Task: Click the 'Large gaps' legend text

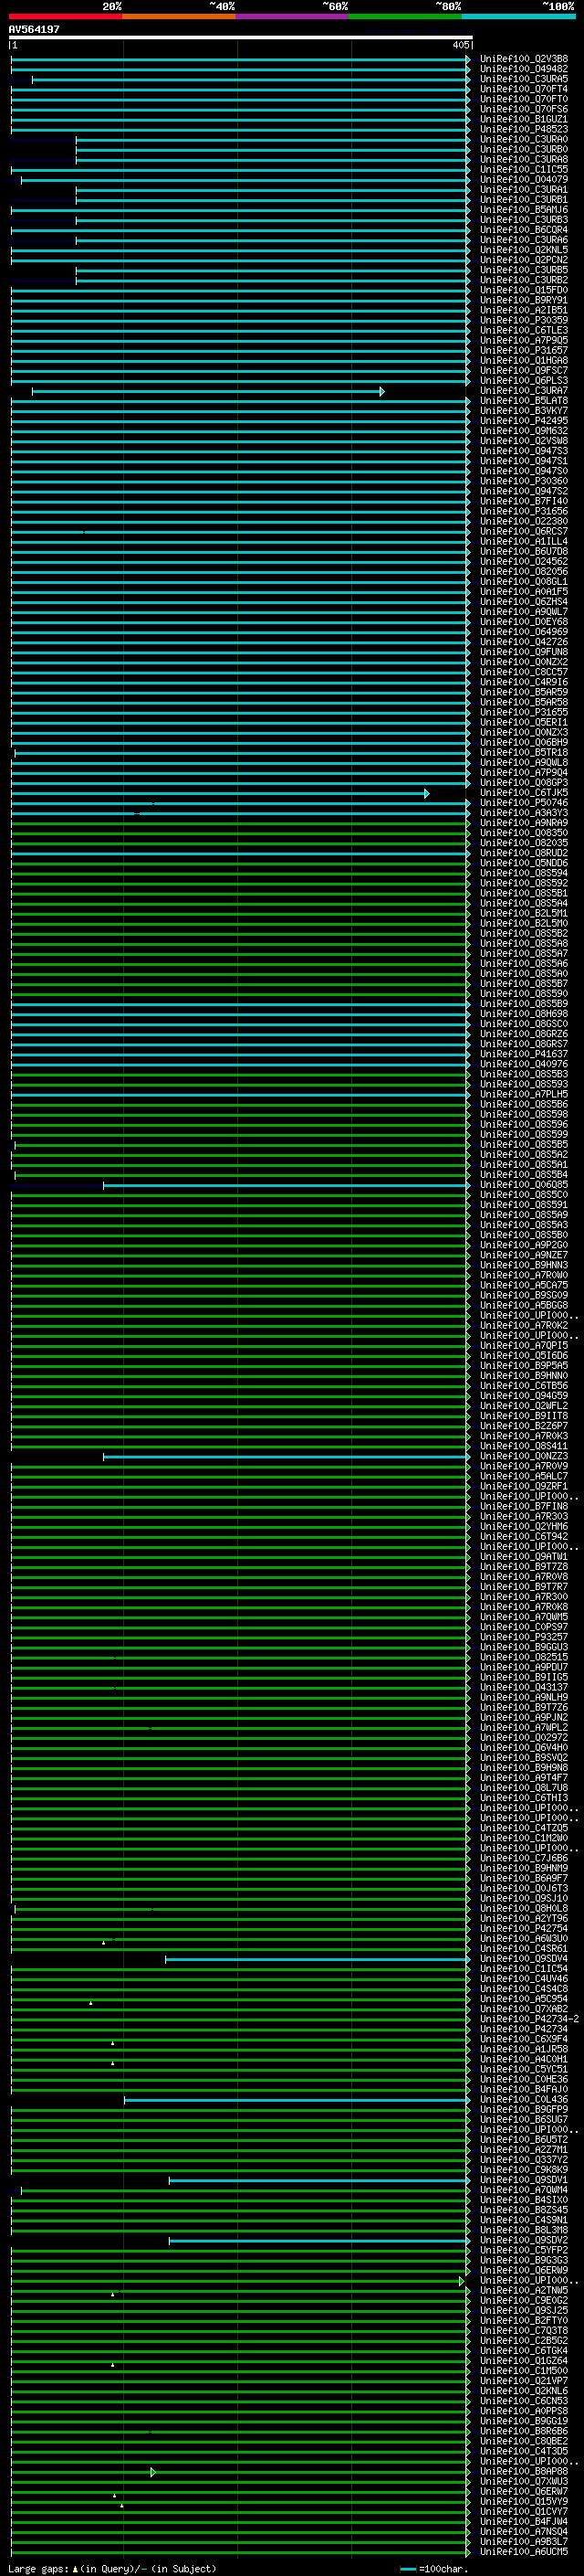Action: click(x=38, y=2569)
